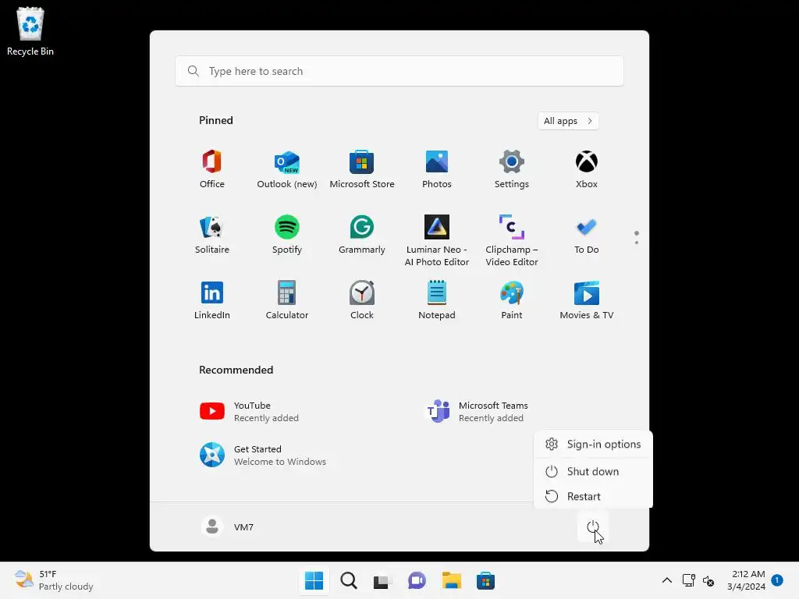799x599 pixels.
Task: Launch the Calculator app
Action: click(287, 300)
